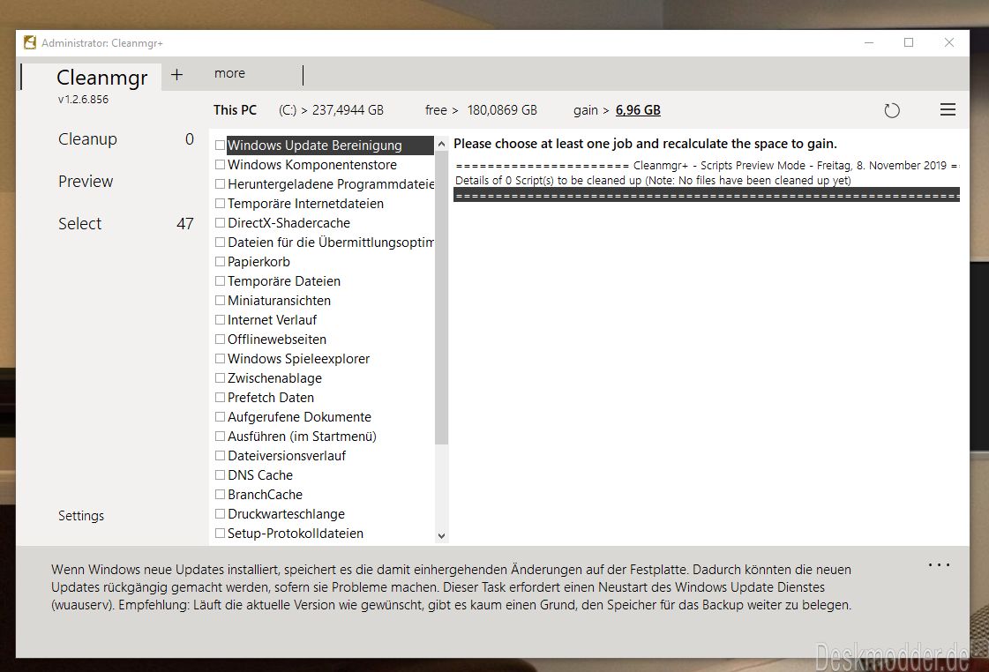
Task: Select the DNS Cache entry
Action: point(260,475)
